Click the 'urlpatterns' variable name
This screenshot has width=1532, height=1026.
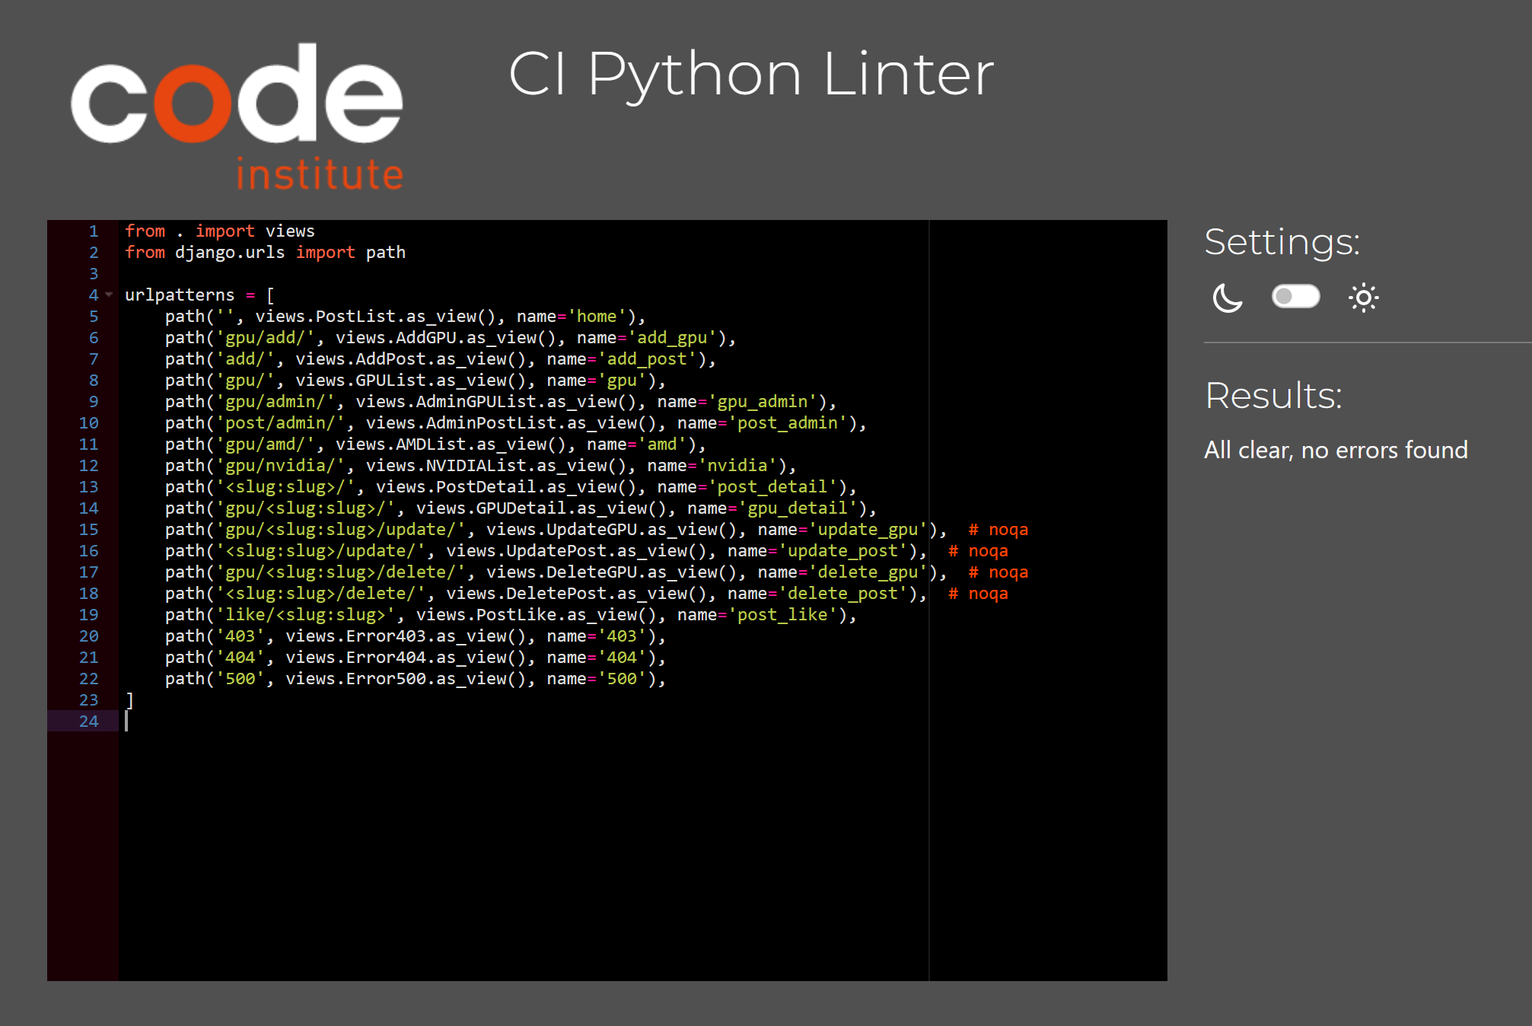click(180, 295)
